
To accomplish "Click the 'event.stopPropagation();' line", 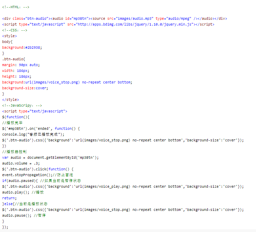I will tap(38, 175).
